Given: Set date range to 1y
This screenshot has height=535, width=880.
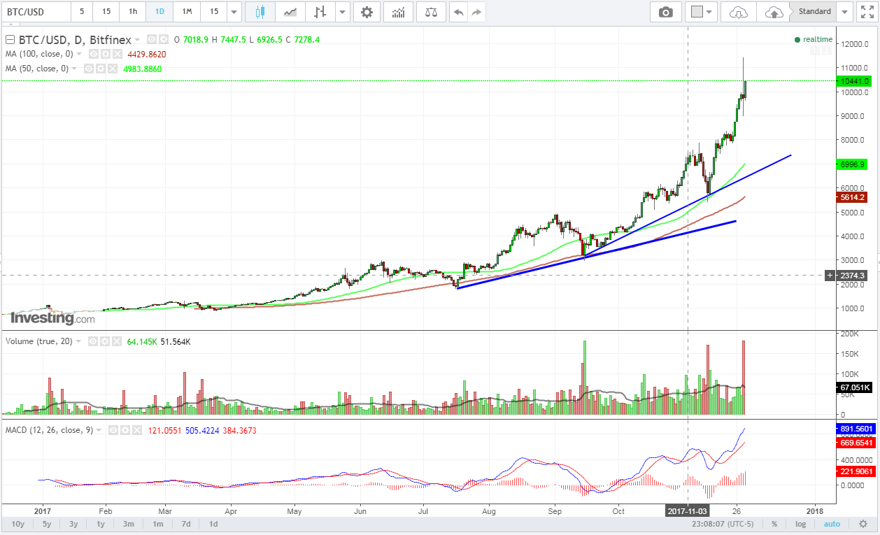Looking at the screenshot, I should [x=101, y=524].
